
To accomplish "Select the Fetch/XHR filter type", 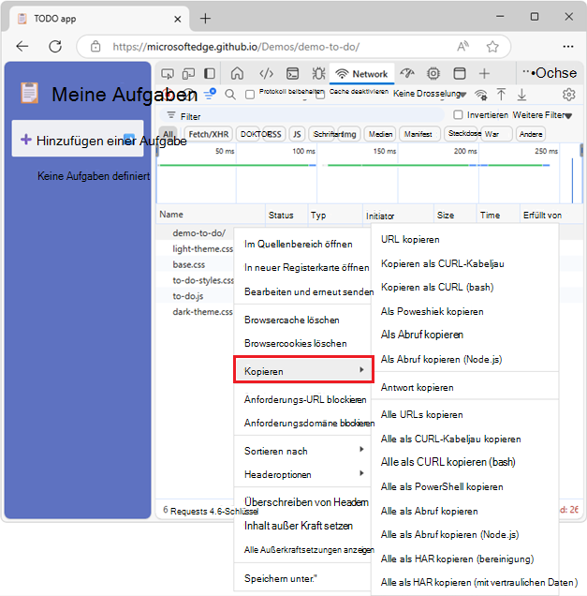I will [x=209, y=134].
